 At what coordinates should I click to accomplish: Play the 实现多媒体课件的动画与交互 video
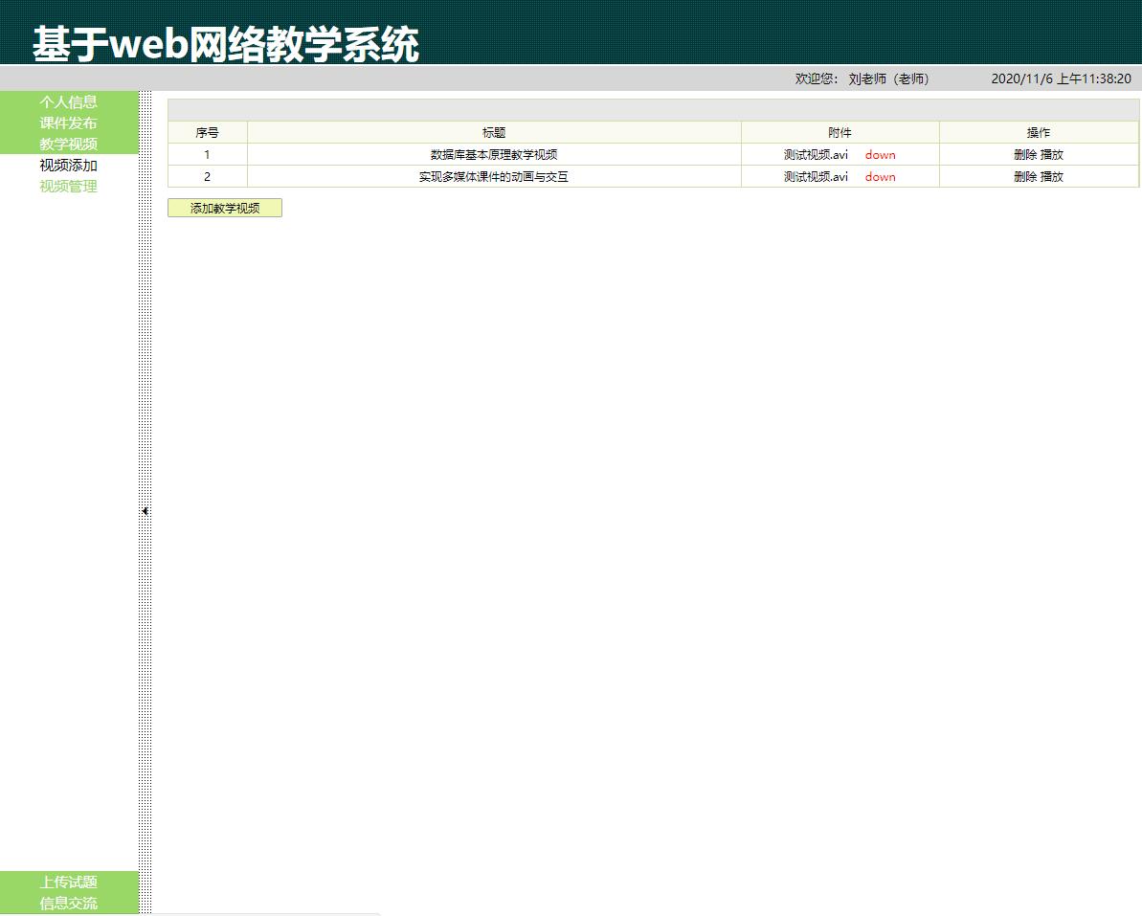[1052, 176]
